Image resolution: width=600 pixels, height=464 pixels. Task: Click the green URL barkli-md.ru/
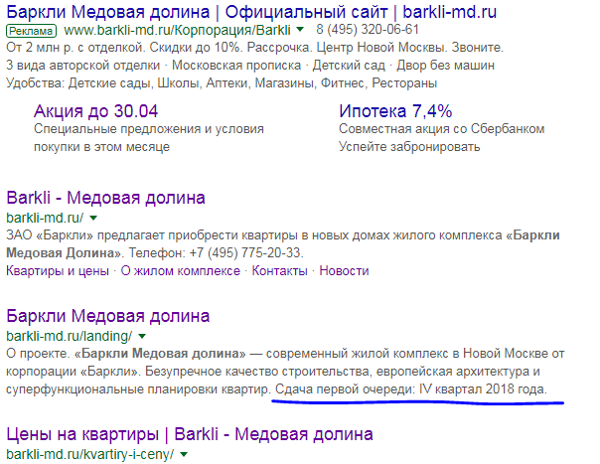45,218
